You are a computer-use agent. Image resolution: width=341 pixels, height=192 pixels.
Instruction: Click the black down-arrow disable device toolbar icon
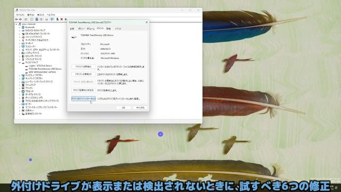point(66,19)
